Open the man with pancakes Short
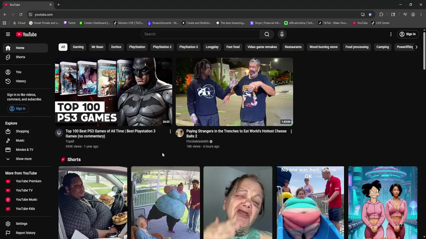Image resolution: width=426 pixels, height=239 pixels. tap(93, 202)
